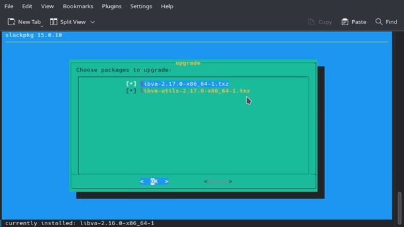Open the File menu
This screenshot has height=227, width=404.
[9, 6]
